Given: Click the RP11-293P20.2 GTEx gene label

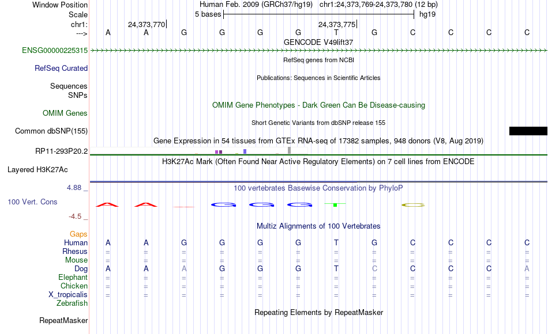Looking at the screenshot, I should [61, 151].
